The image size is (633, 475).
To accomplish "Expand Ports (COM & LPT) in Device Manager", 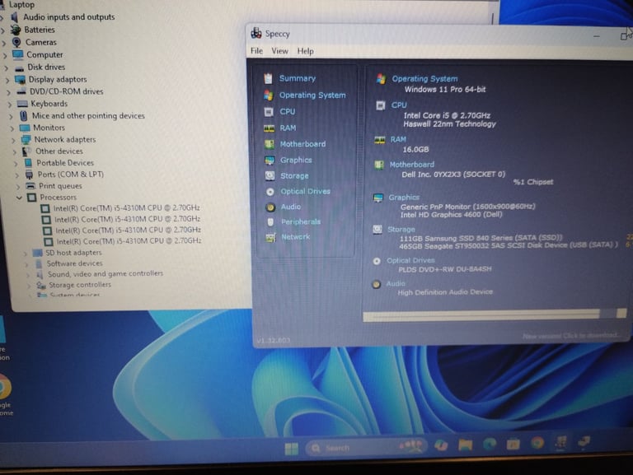I will tap(17, 175).
